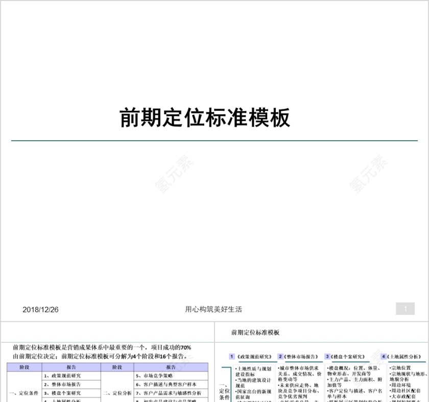Select table cell '6、客户描述与典型客户样本'
Screen dimensions: 429x402
(x=171, y=385)
